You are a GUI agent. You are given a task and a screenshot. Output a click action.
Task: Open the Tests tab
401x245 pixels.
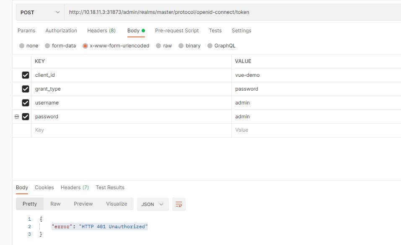(x=215, y=30)
